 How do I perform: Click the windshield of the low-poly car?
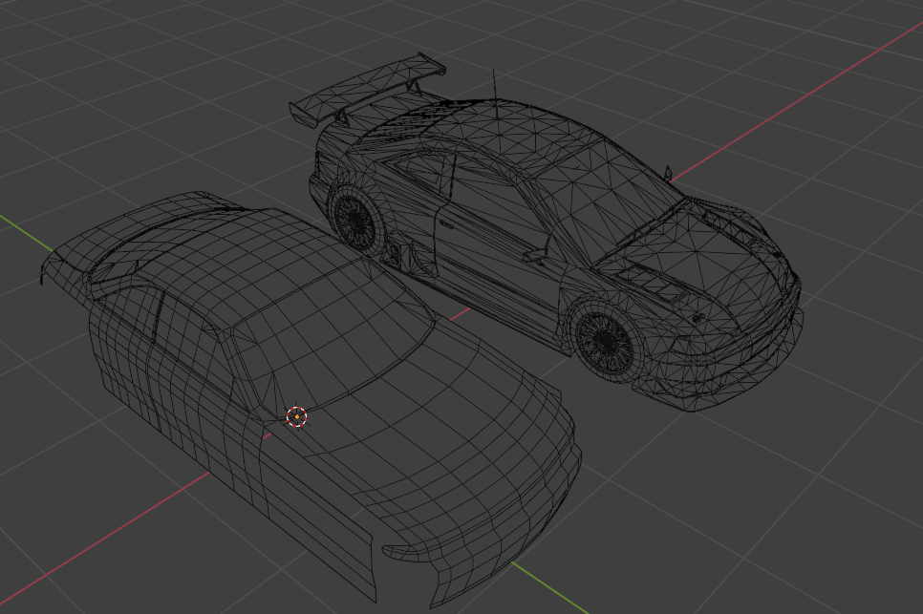click(335, 338)
